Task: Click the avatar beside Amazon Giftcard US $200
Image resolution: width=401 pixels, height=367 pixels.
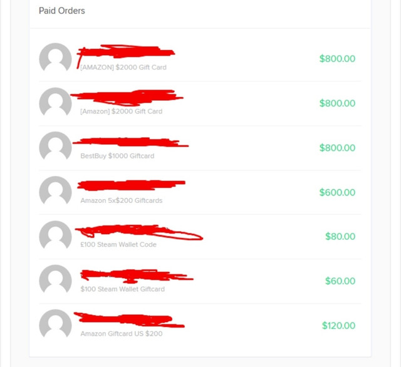Action: (55, 324)
